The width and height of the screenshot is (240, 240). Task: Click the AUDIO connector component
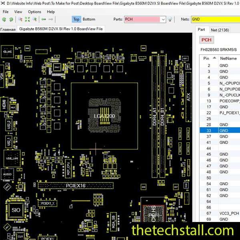pyautogui.click(x=7, y=174)
